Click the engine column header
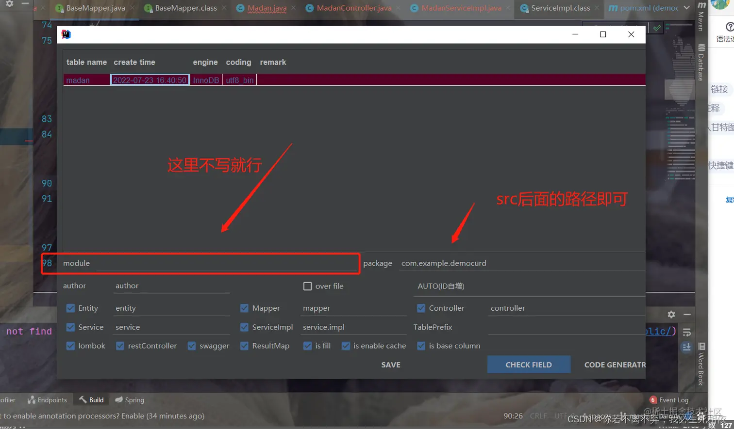The width and height of the screenshot is (734, 429). pos(205,62)
